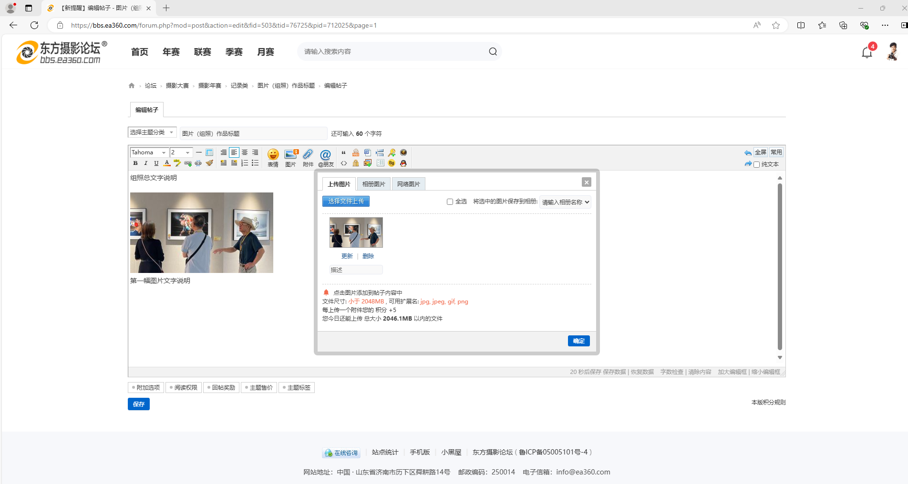The height and width of the screenshot is (484, 908).
Task: Check the 全选 select-all checkbox
Action: tap(450, 202)
